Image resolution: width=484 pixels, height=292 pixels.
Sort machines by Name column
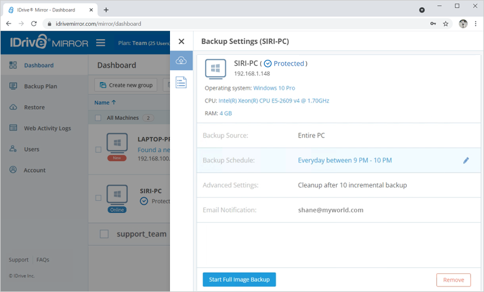[105, 103]
